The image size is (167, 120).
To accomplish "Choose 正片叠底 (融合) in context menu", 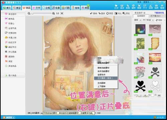I will point(106,78).
